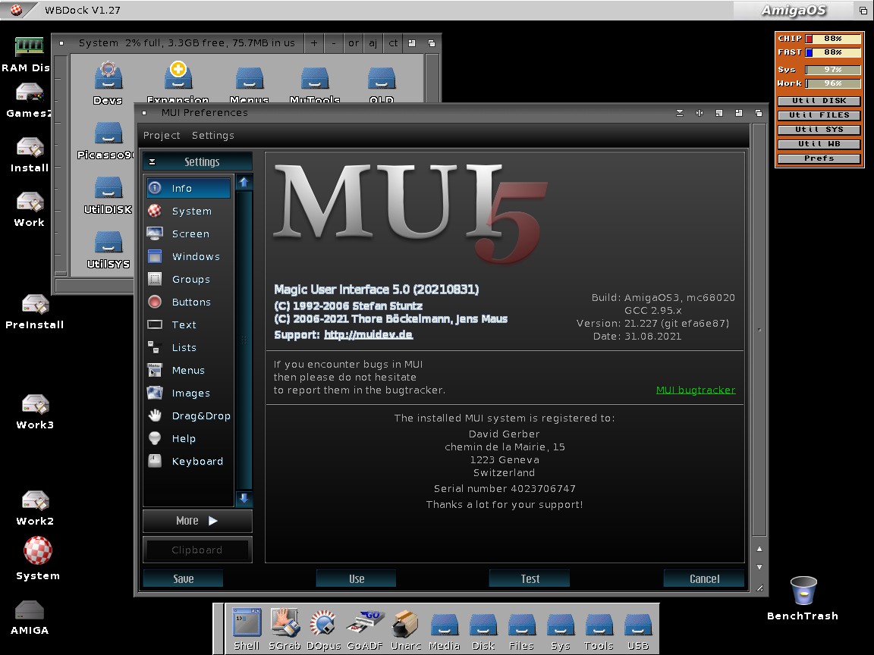This screenshot has height=655, width=874.
Task: Open the Shell icon in the dock
Action: click(x=247, y=628)
